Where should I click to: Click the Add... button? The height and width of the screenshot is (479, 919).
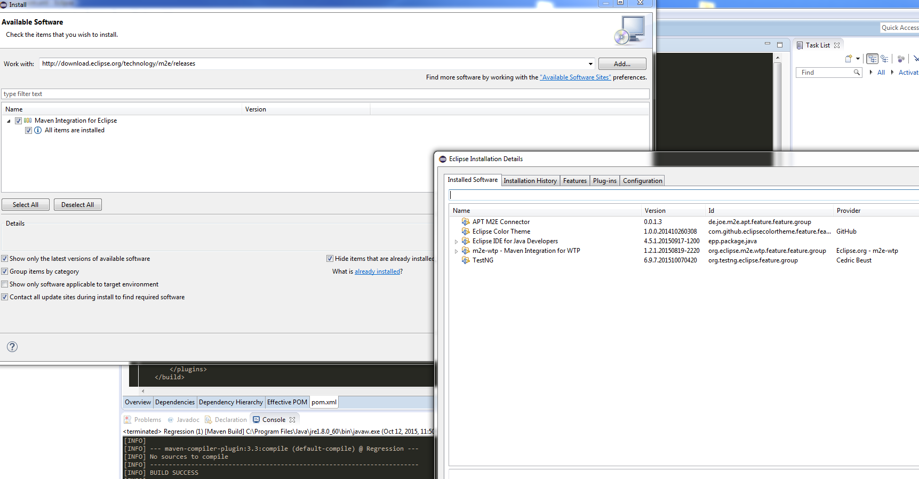pyautogui.click(x=622, y=64)
